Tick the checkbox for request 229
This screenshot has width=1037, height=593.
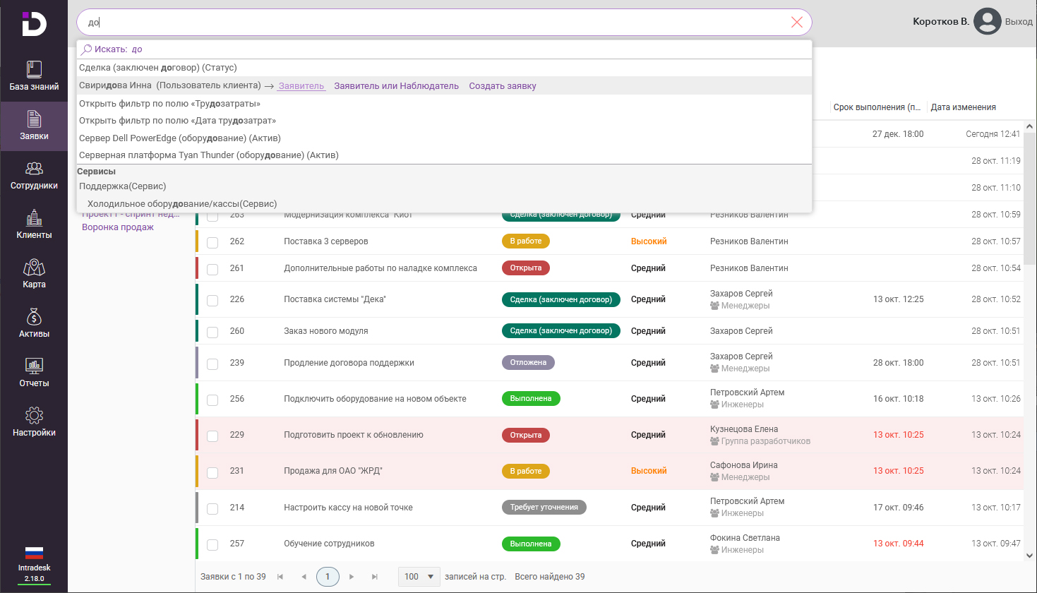click(212, 436)
